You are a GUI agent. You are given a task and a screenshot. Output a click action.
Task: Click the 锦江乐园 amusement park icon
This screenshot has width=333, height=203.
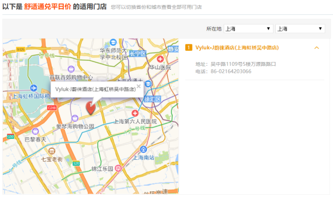[118, 168]
